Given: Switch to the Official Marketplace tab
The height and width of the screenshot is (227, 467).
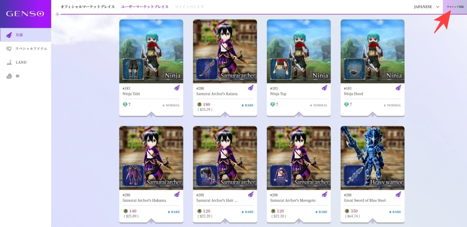Looking at the screenshot, I should (88, 6).
